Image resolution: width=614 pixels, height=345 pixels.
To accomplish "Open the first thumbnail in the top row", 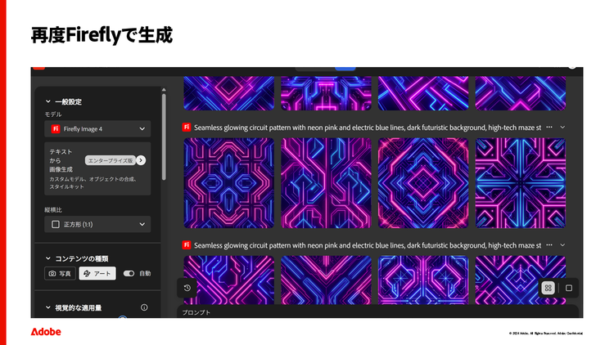I will [x=229, y=93].
